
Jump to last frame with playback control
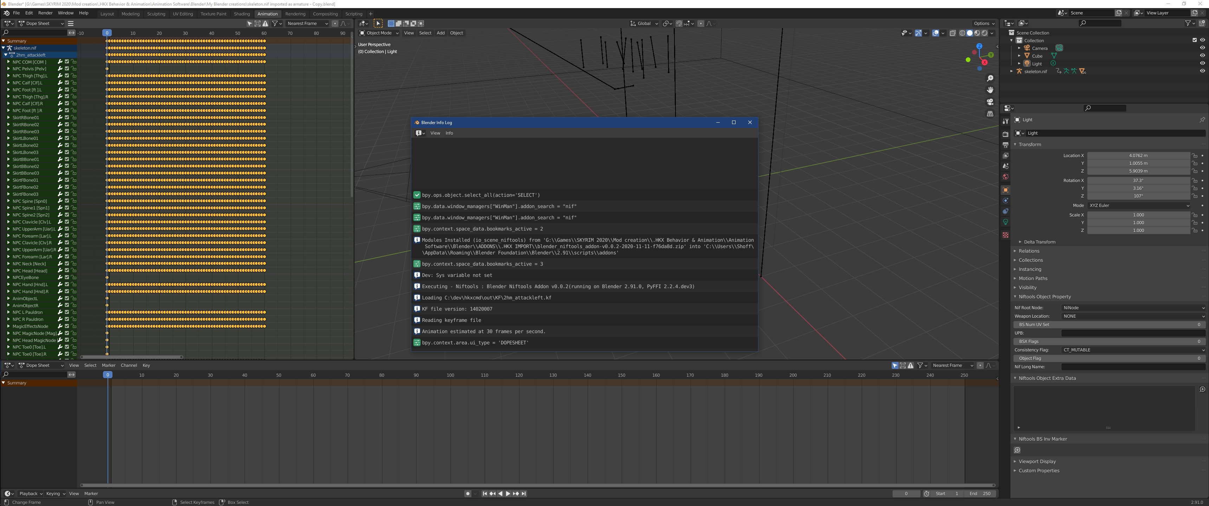(523, 493)
